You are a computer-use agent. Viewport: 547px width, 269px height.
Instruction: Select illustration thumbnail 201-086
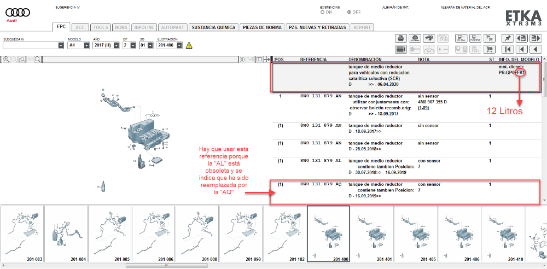pyautogui.click(x=153, y=234)
